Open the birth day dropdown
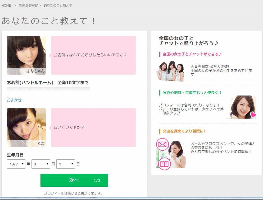Screen dimensions: 263x200 65,164
